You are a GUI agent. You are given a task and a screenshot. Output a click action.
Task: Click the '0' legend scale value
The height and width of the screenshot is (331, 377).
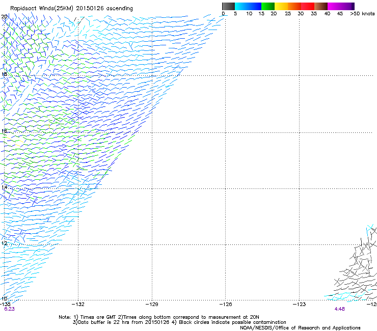click(x=223, y=14)
